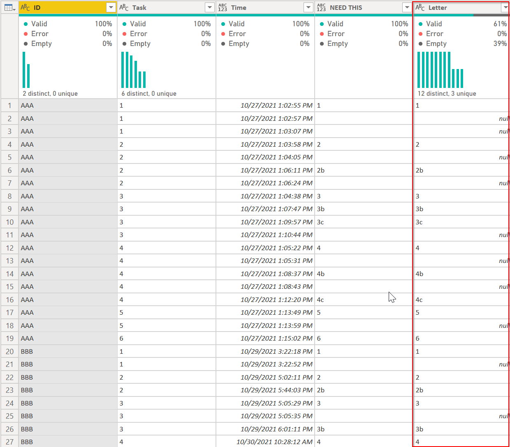
Task: Select row number 1
Action: [9, 106]
